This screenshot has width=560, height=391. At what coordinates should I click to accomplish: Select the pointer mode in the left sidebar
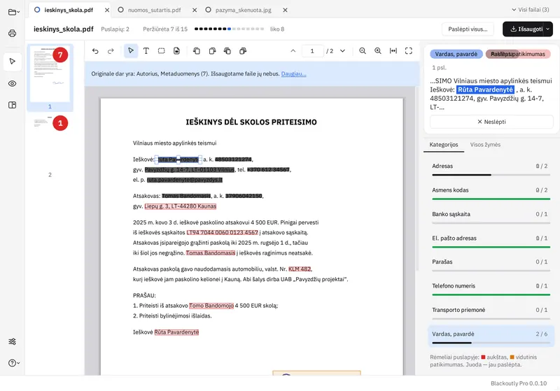(x=13, y=62)
